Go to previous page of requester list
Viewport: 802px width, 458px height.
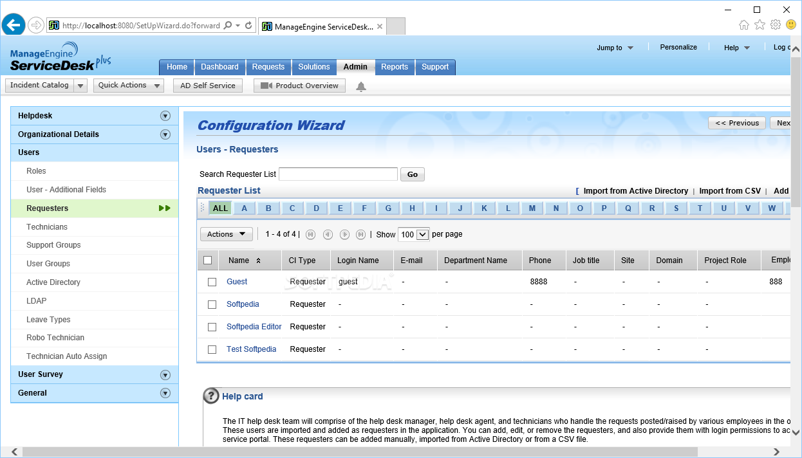328,235
